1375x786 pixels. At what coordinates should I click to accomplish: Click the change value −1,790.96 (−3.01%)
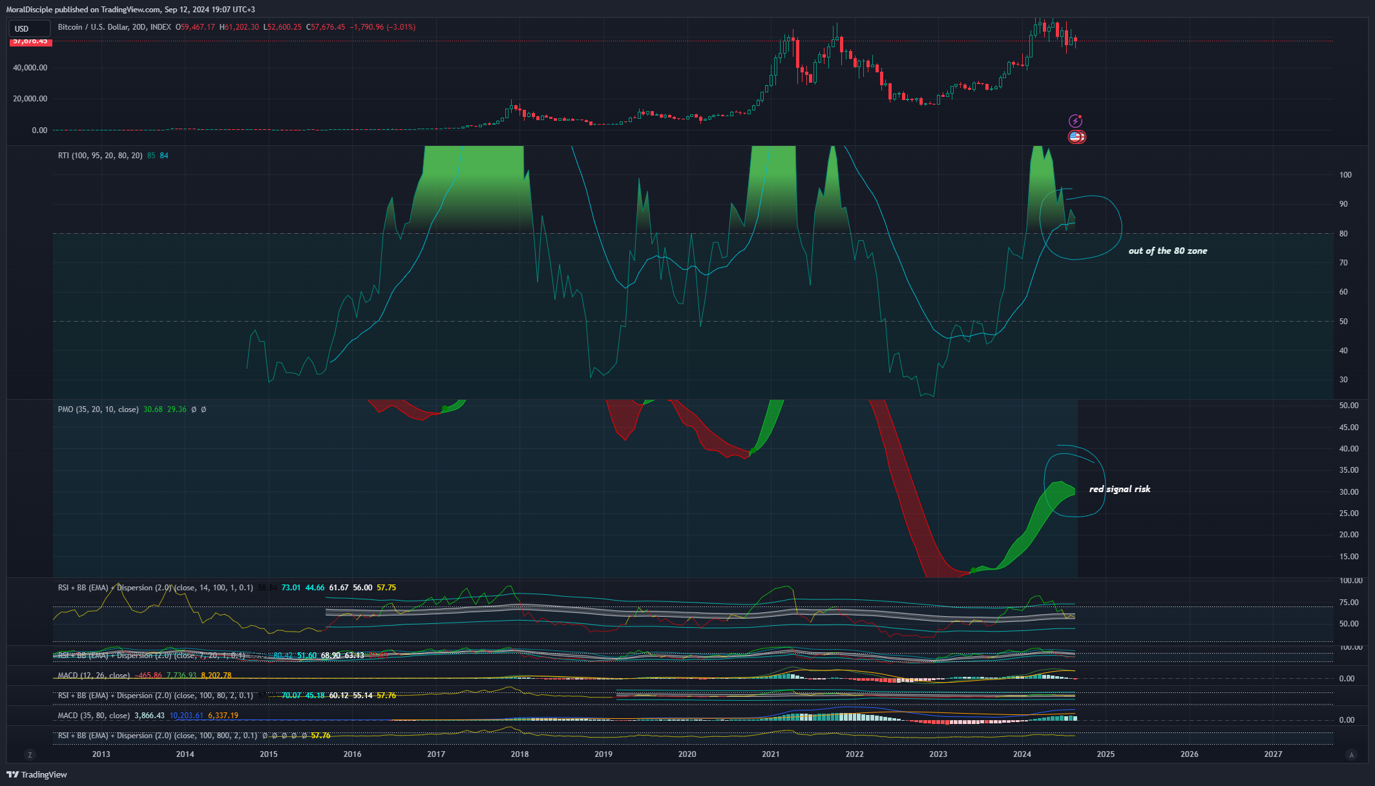383,27
